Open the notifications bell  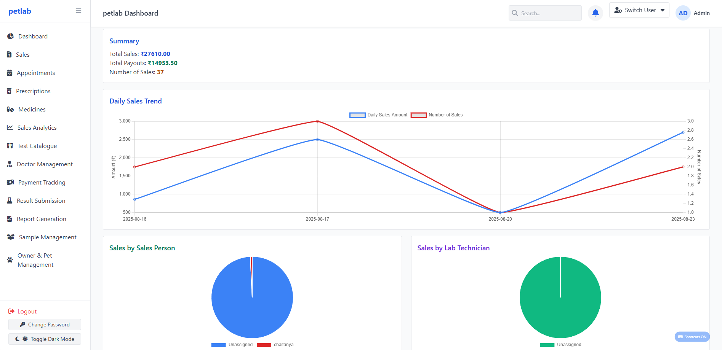coord(595,13)
